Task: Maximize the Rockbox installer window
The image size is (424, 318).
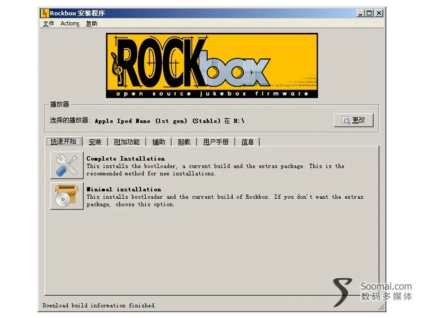Action: pos(369,13)
